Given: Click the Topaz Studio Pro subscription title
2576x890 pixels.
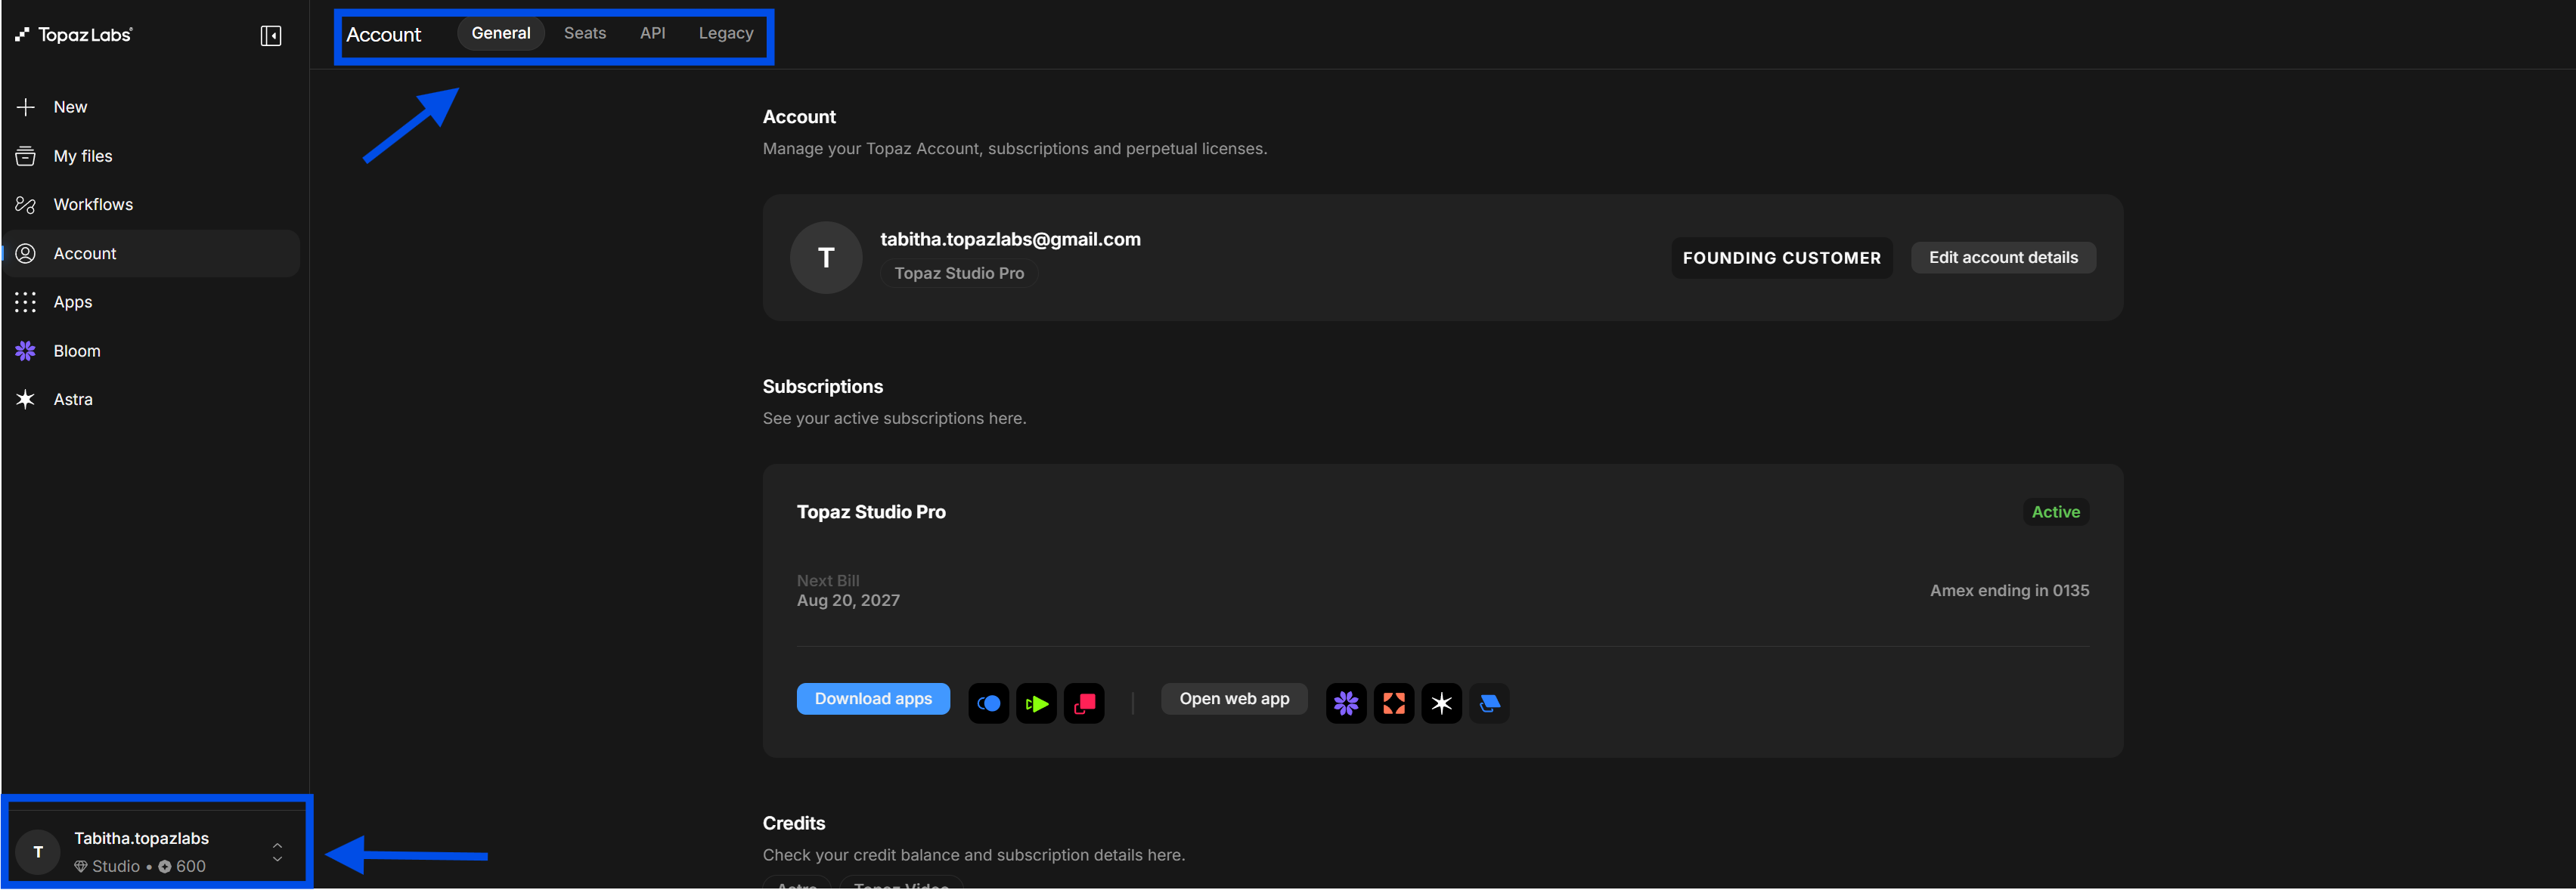Looking at the screenshot, I should coord(871,512).
